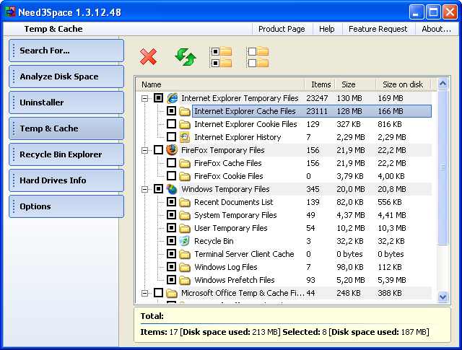Uncheck User Temporary Files checkbox

point(171,228)
